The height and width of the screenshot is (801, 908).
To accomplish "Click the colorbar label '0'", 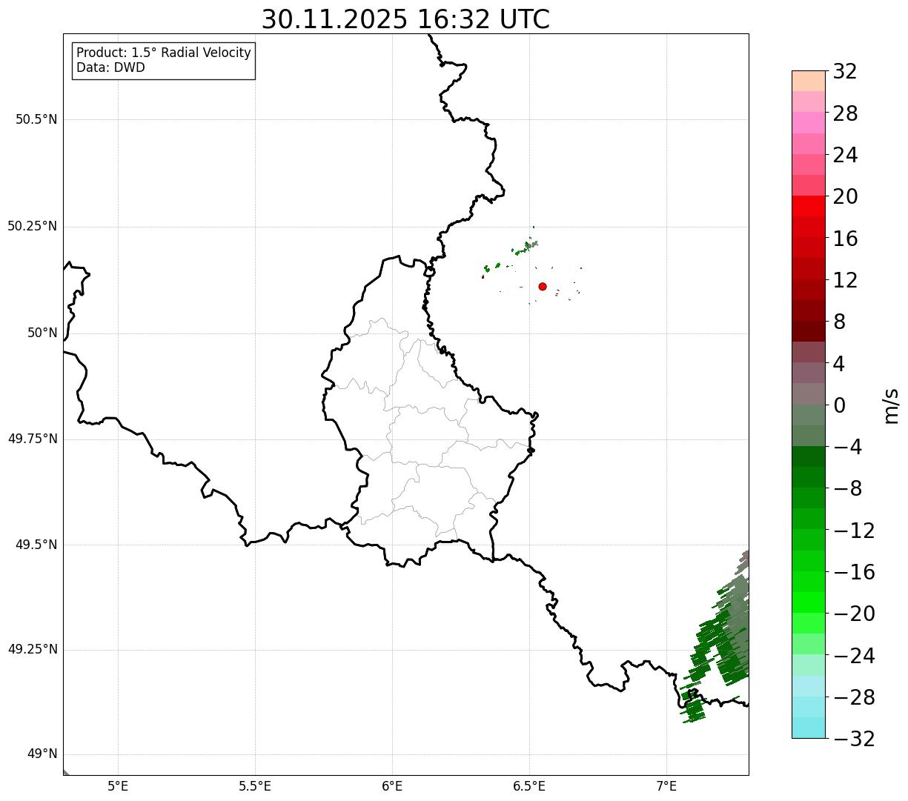I will click(x=839, y=405).
